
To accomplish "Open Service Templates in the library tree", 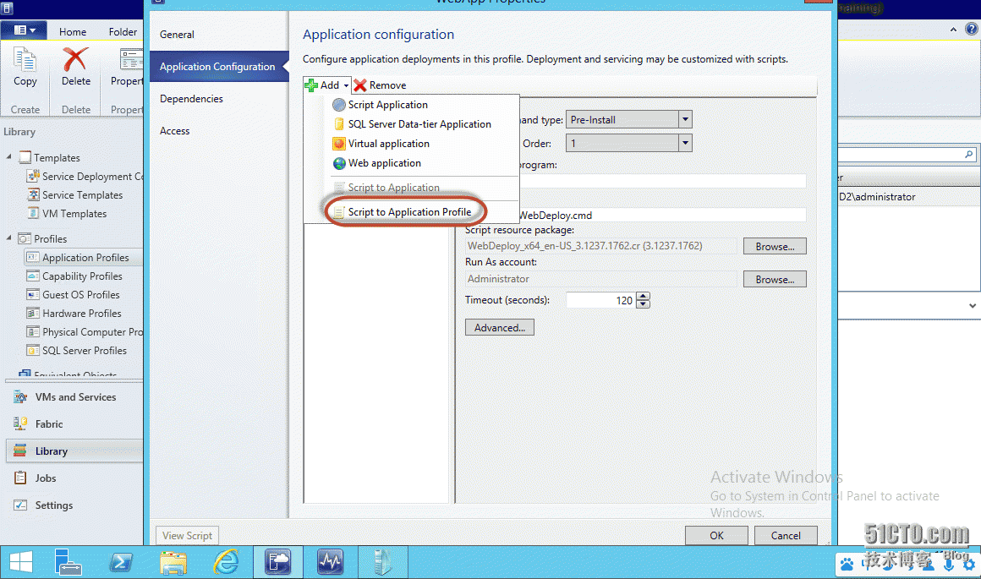I will (82, 195).
